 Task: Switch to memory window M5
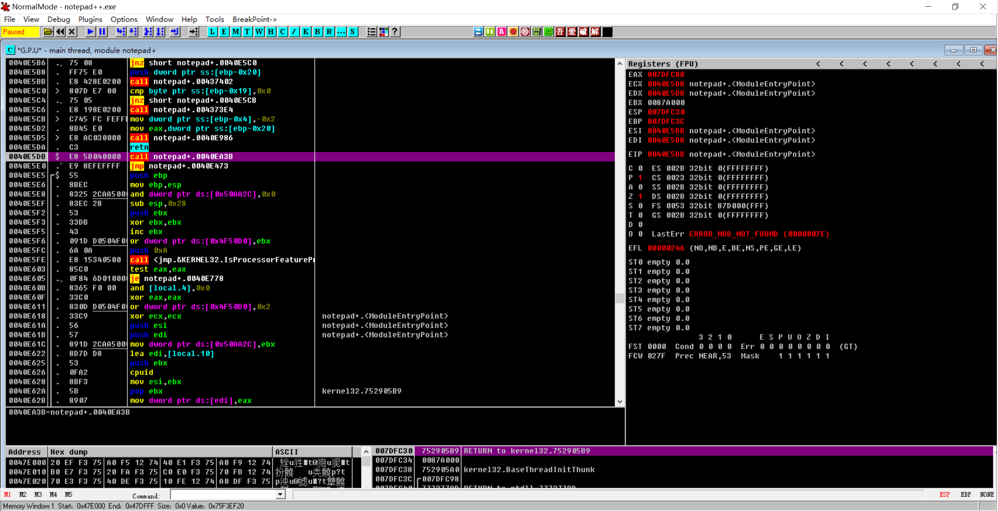68,495
